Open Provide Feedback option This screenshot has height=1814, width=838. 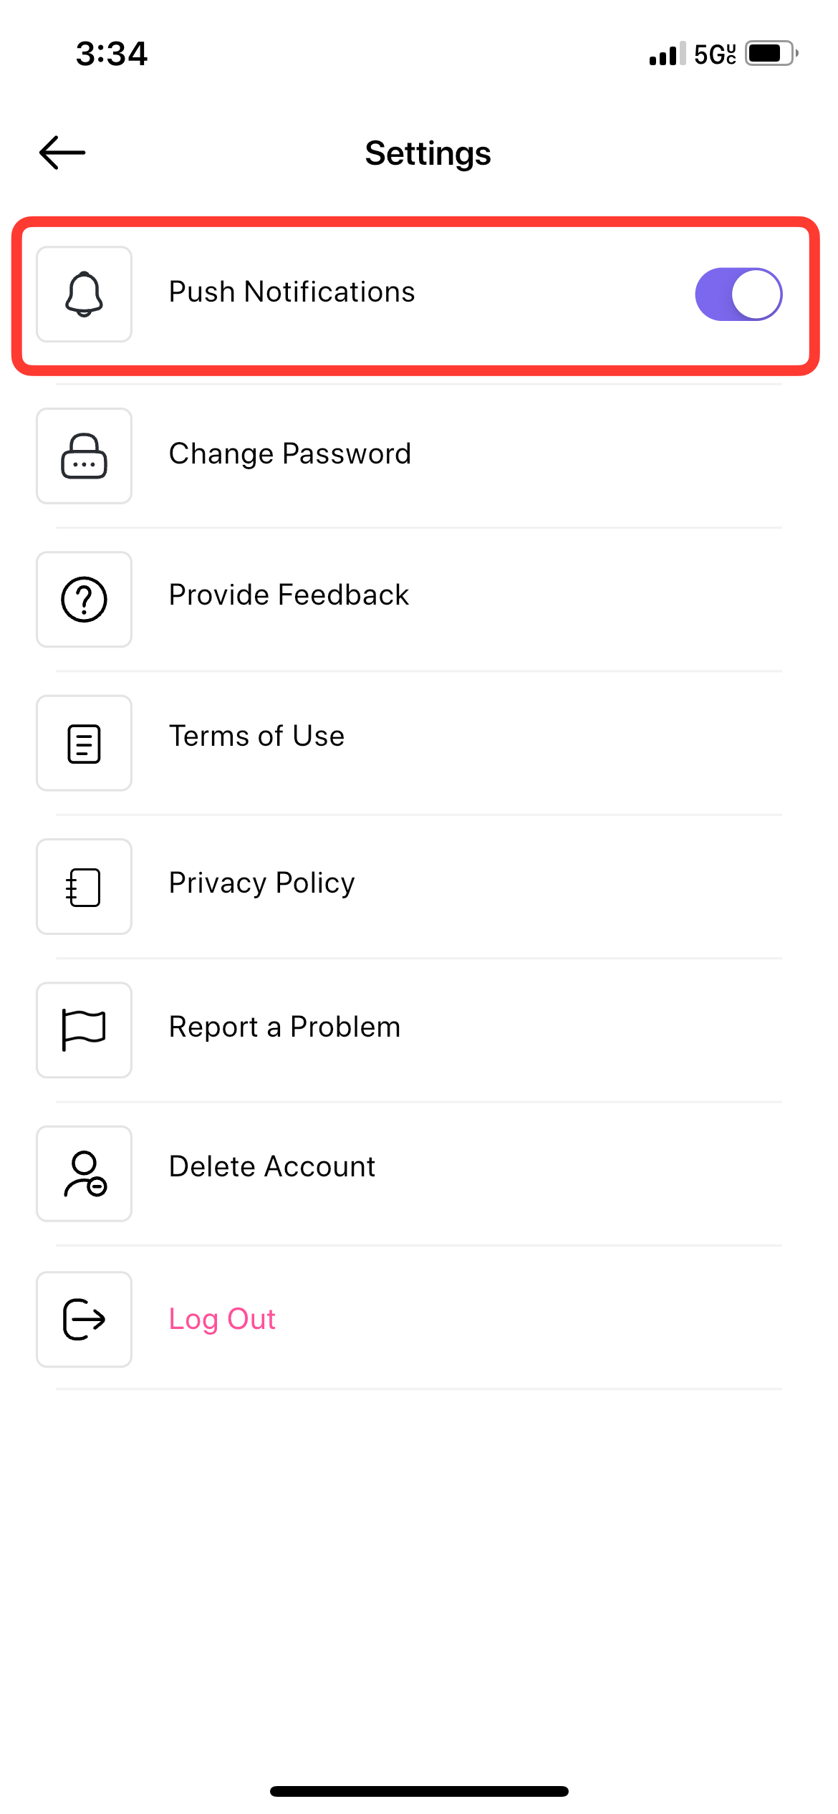[x=409, y=599]
